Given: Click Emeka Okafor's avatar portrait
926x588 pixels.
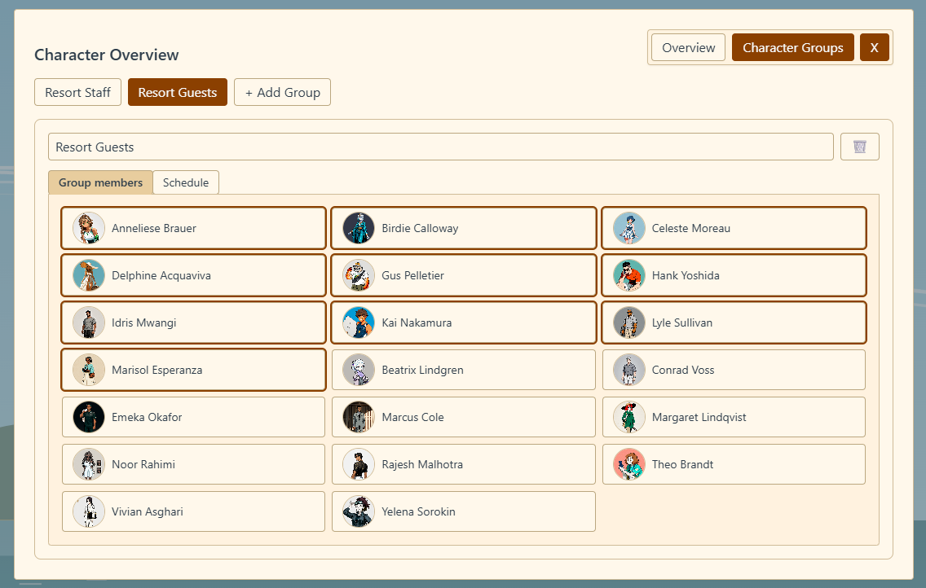Looking at the screenshot, I should [x=89, y=417].
